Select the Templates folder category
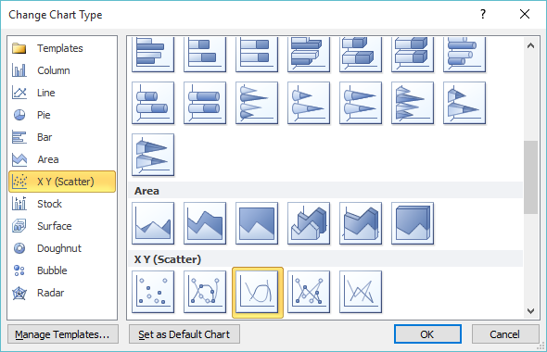547x352 pixels. pos(62,48)
